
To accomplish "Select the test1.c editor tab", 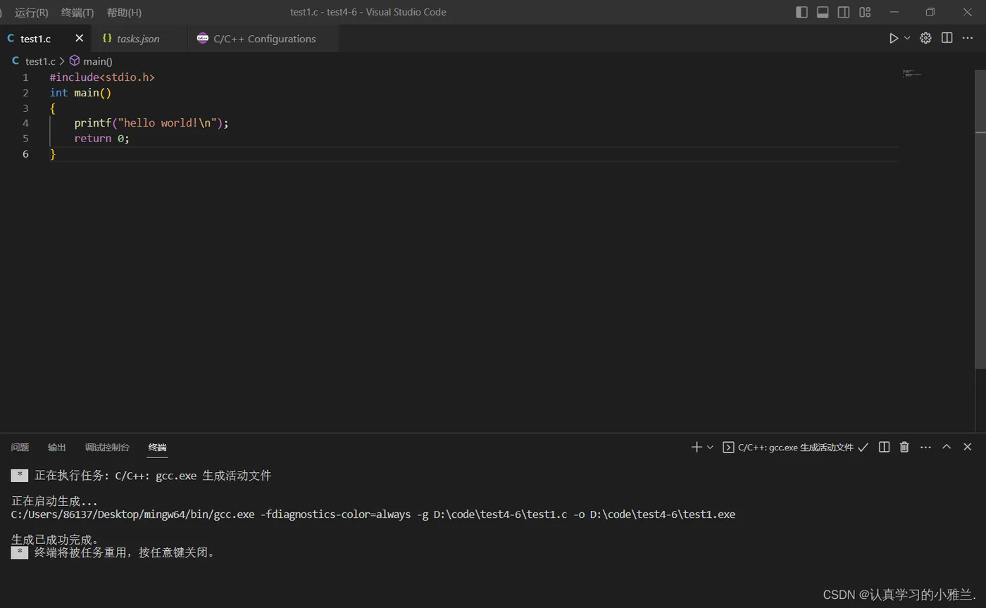I will tap(45, 39).
